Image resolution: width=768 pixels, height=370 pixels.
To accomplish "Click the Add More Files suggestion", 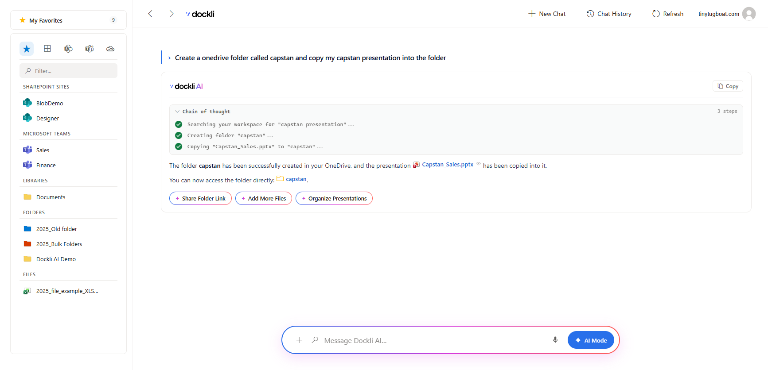I will click(x=264, y=198).
